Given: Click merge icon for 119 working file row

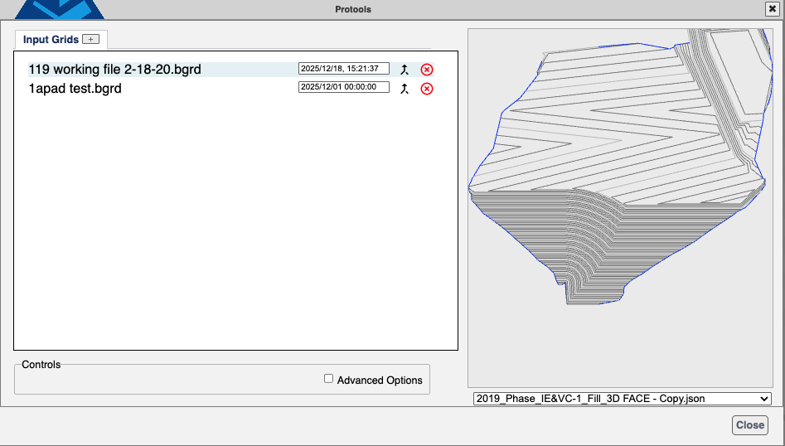Looking at the screenshot, I should [x=405, y=70].
